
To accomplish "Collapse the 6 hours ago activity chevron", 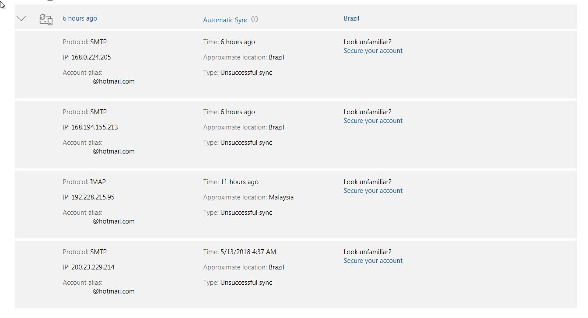I will 21,19.
